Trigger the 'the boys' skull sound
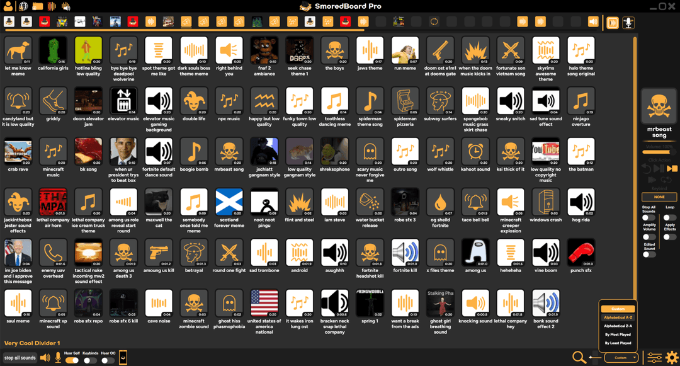The height and width of the screenshot is (366, 680). (x=334, y=50)
